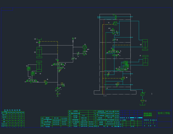This screenshot has width=173, height=134.
Task: Click the filter diamond below the right pump
Action: (x=142, y=101)
